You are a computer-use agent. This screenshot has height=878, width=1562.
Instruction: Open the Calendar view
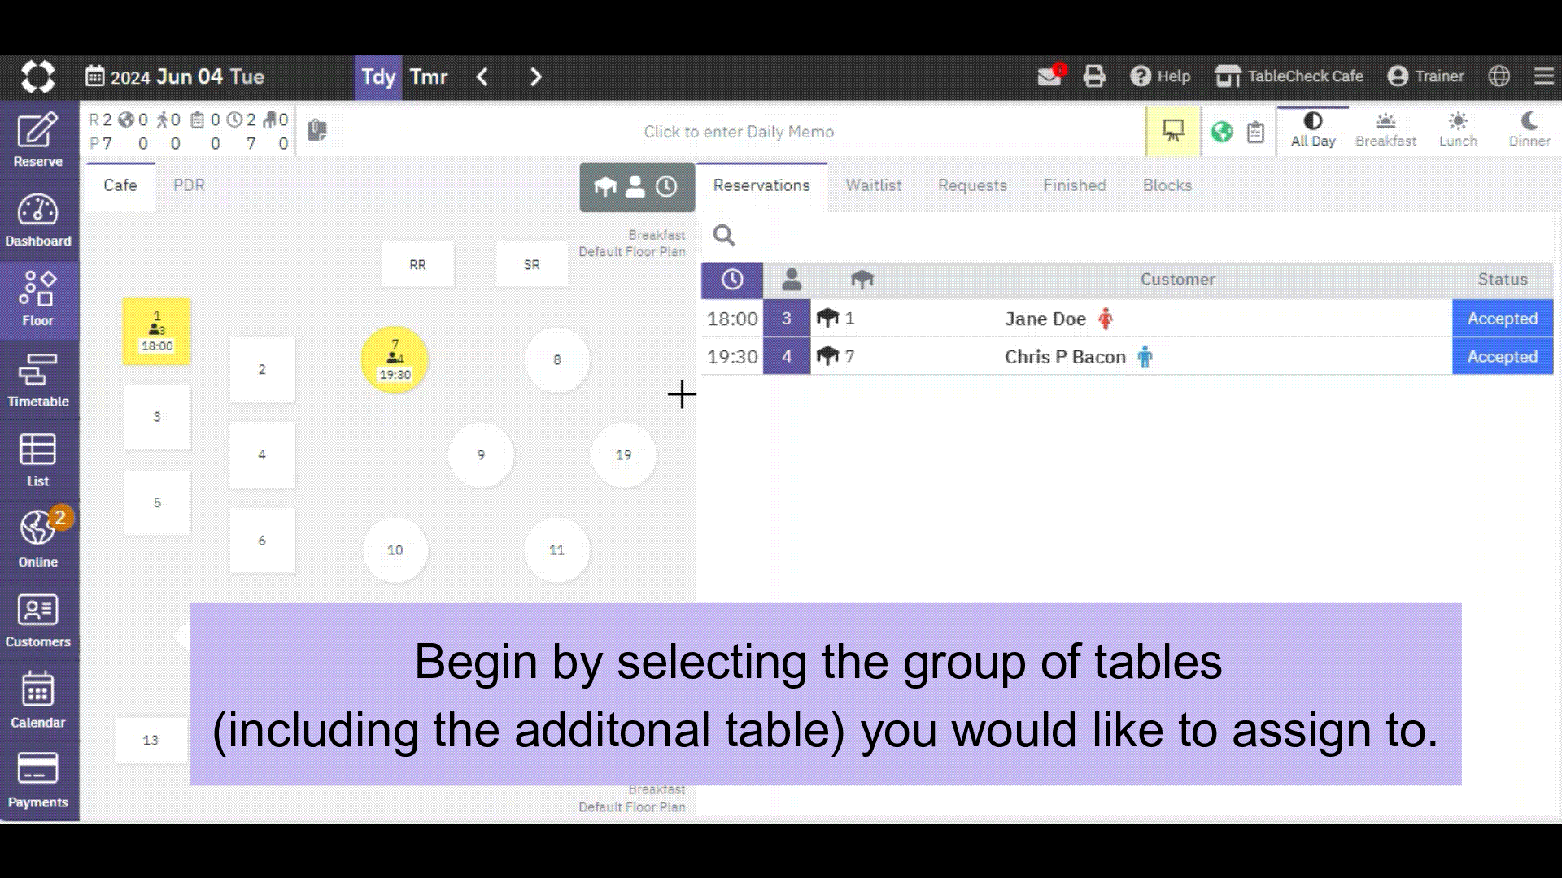[38, 700]
